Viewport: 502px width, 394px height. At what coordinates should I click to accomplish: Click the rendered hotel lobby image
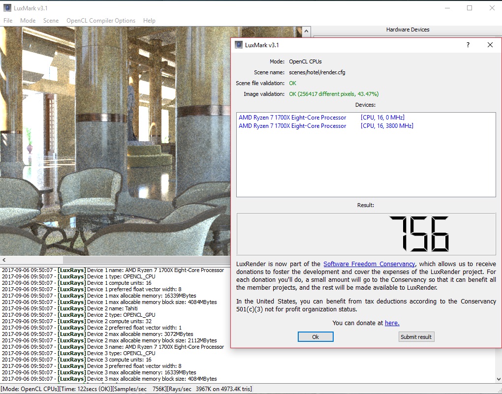coord(115,141)
